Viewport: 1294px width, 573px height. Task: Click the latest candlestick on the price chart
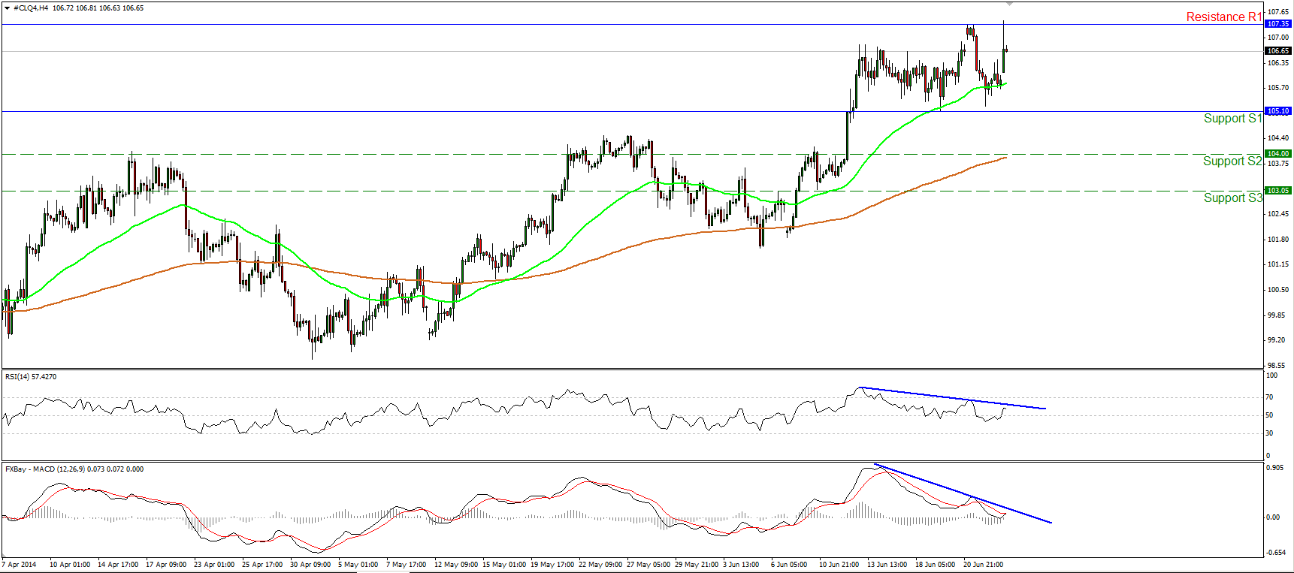1006,50
